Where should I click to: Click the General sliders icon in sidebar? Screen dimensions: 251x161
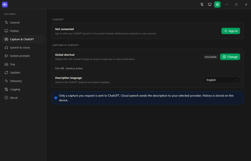[x=6, y=23]
